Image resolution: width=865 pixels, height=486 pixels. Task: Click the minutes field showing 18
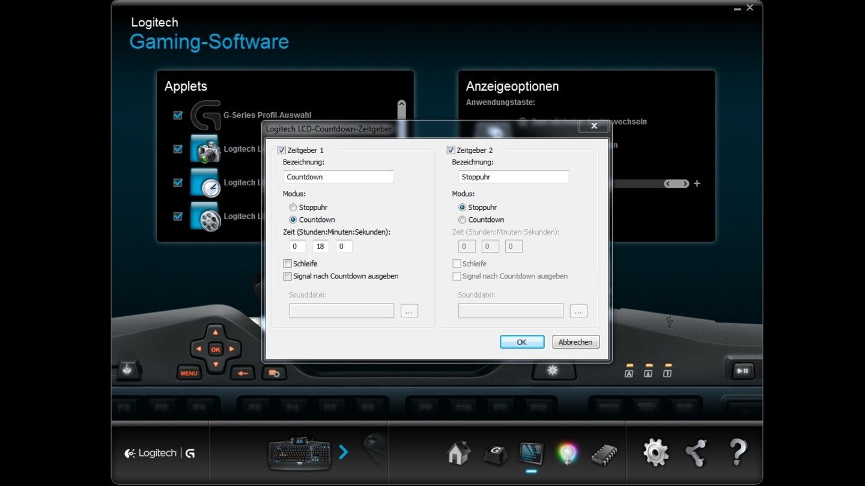(321, 246)
